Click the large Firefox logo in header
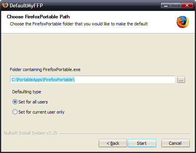The image size is (196, 153). click(182, 22)
